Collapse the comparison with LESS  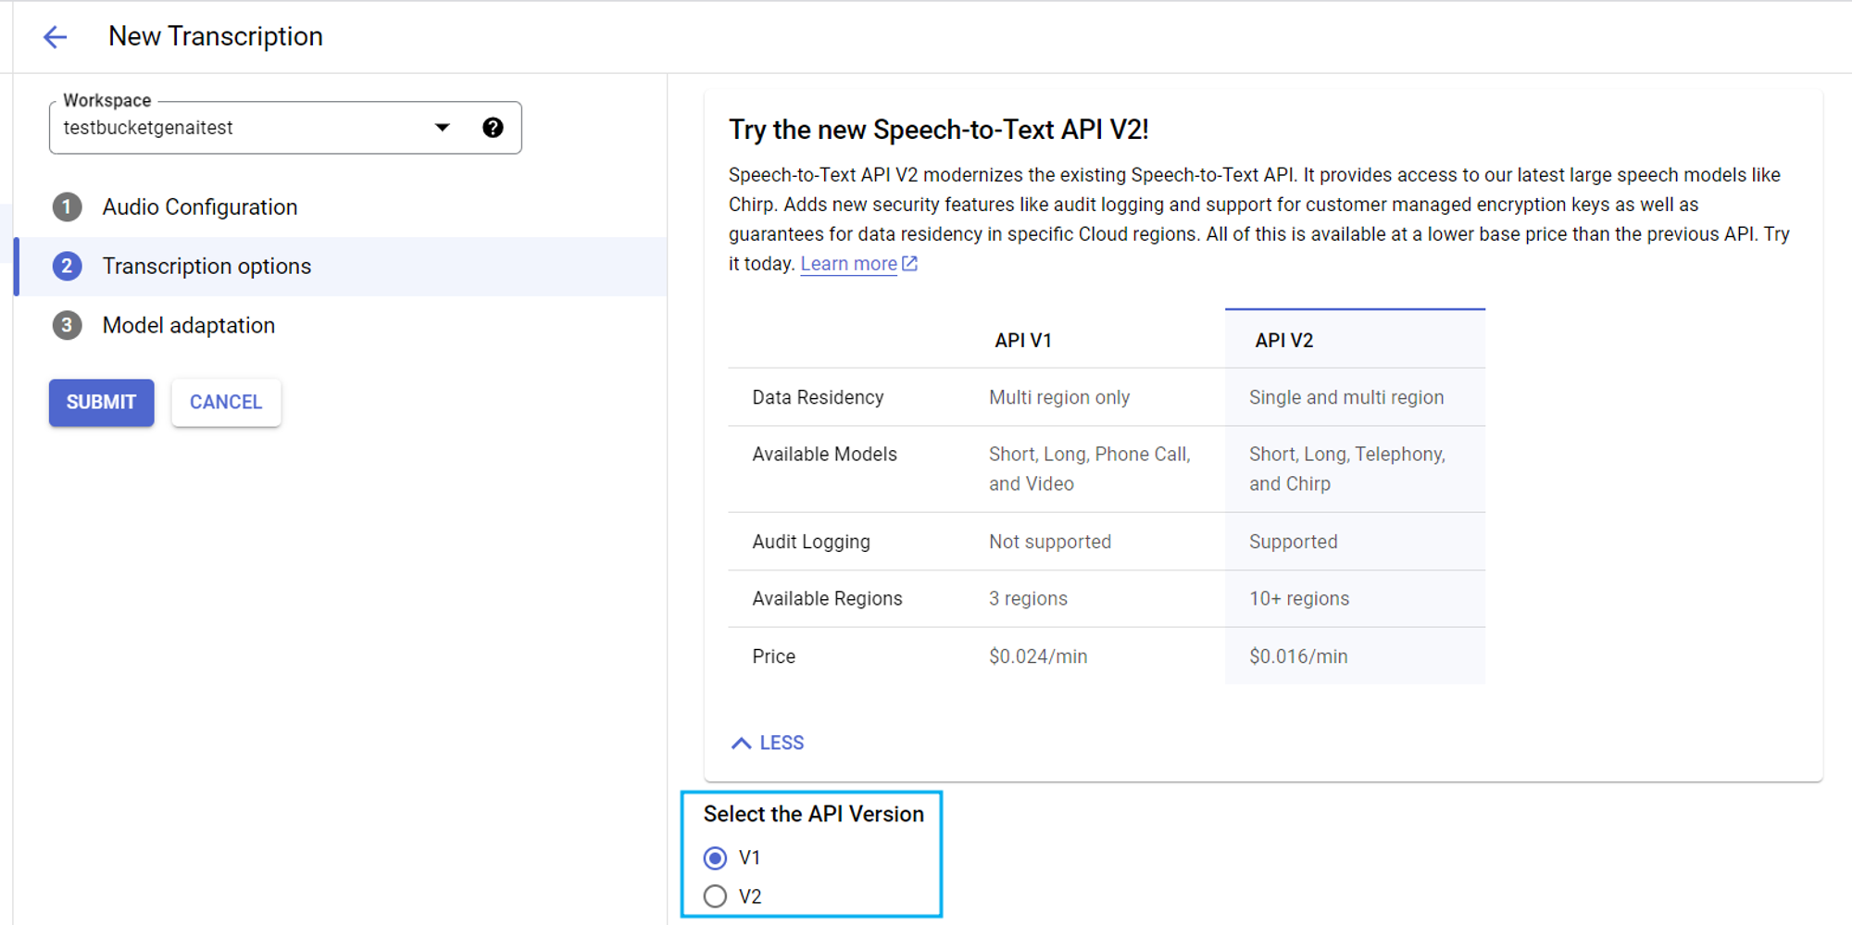(768, 744)
